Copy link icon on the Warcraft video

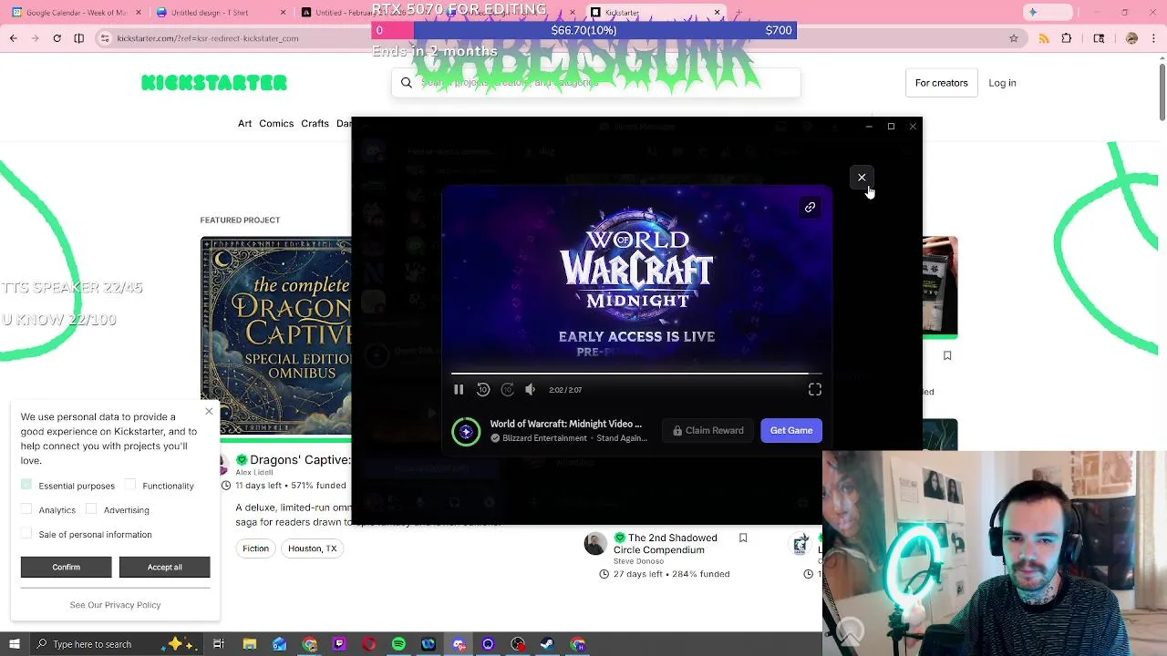click(x=810, y=208)
